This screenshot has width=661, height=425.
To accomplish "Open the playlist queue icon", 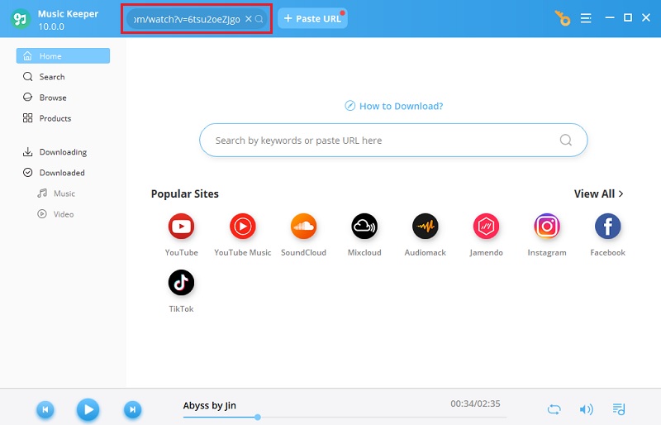I will click(618, 409).
